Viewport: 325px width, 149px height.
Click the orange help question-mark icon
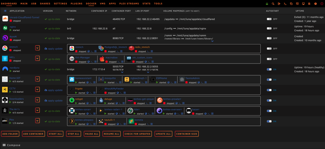click(316, 4)
